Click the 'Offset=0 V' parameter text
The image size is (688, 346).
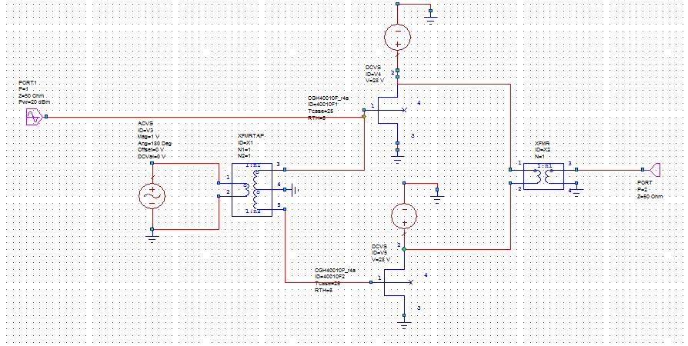(152, 149)
